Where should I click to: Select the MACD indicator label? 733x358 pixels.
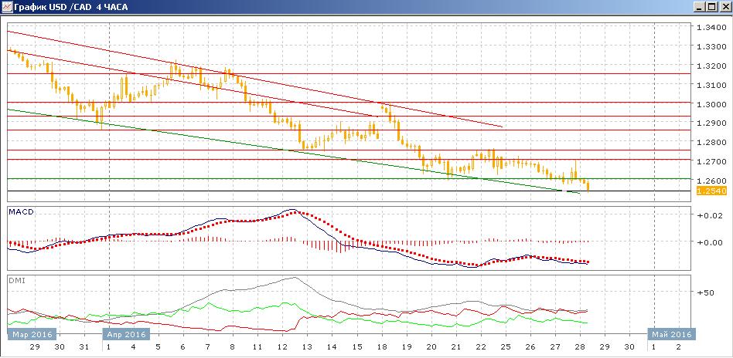click(x=21, y=212)
